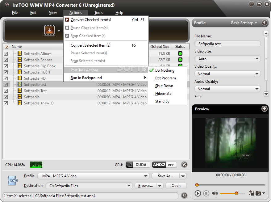Open the Profile MP4 - MPEG-4 Video combo box
The image size is (271, 202).
94,176
